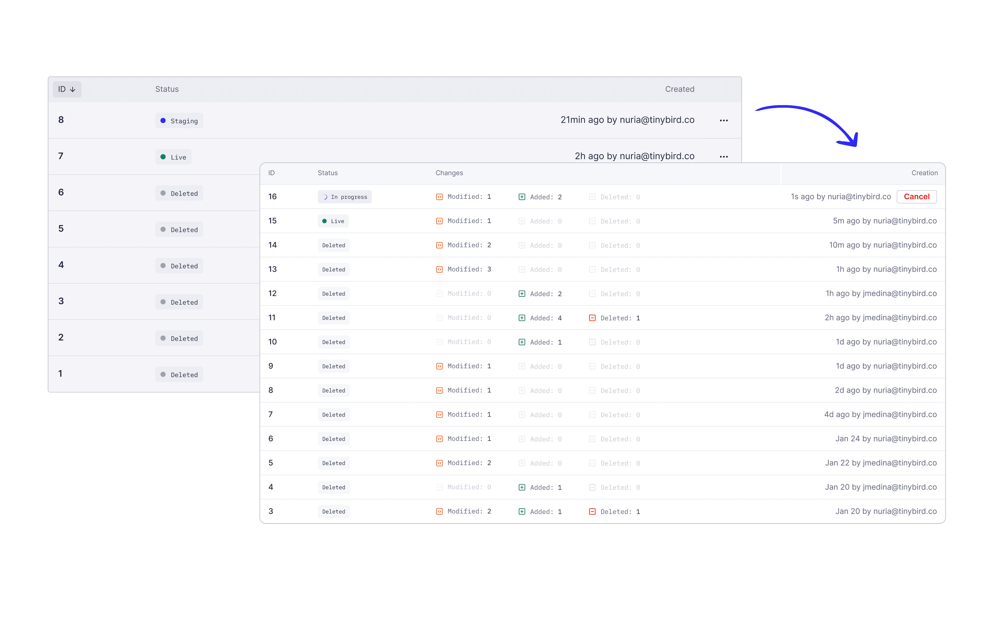Click the gray Deleted status dot on deployment 6
992x621 pixels.
[x=163, y=193]
